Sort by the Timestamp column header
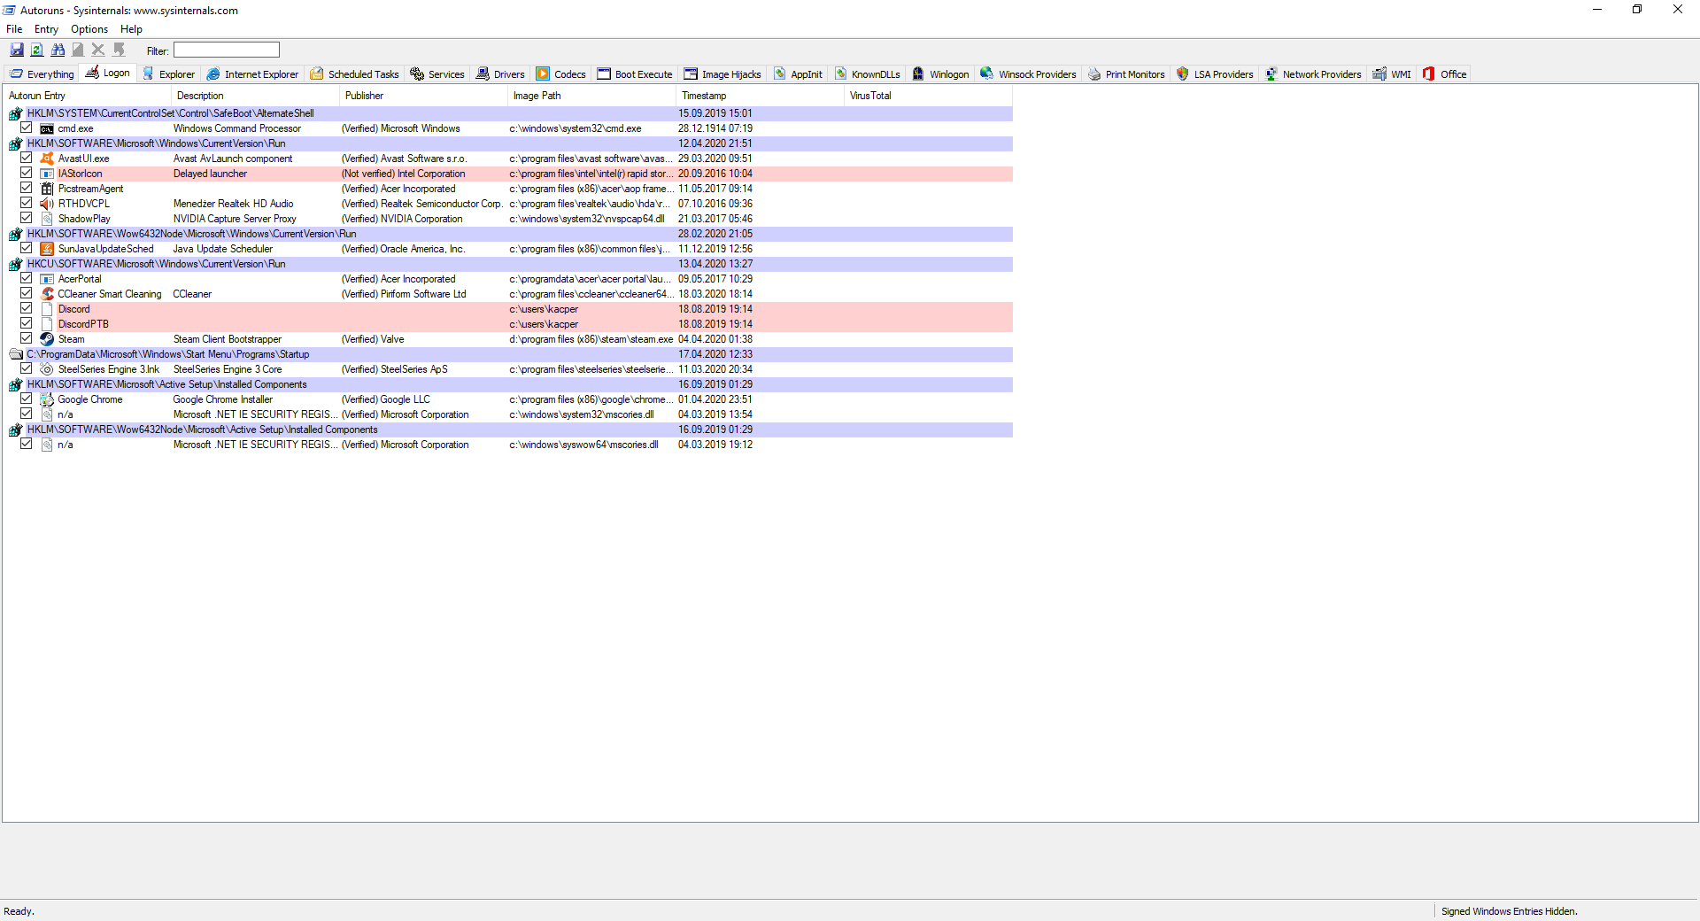The height and width of the screenshot is (921, 1700). coord(759,96)
